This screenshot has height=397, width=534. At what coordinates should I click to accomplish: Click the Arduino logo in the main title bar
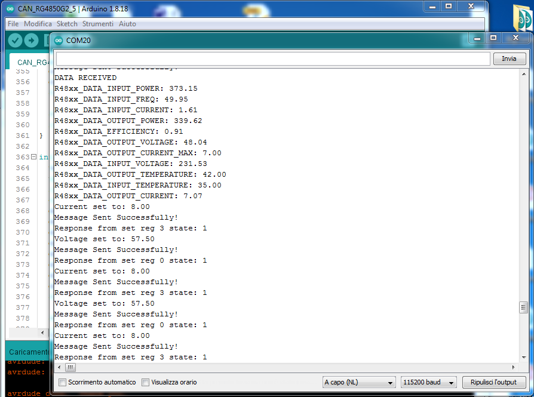[10, 7]
